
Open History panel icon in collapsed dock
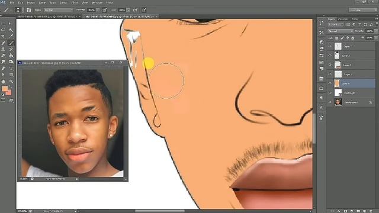(321, 22)
